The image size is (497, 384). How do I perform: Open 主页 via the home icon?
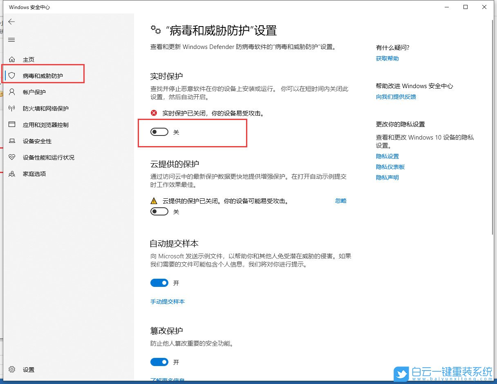12,59
